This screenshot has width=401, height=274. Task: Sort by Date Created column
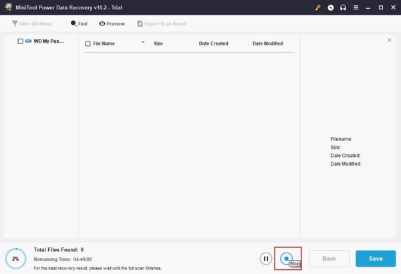(214, 43)
